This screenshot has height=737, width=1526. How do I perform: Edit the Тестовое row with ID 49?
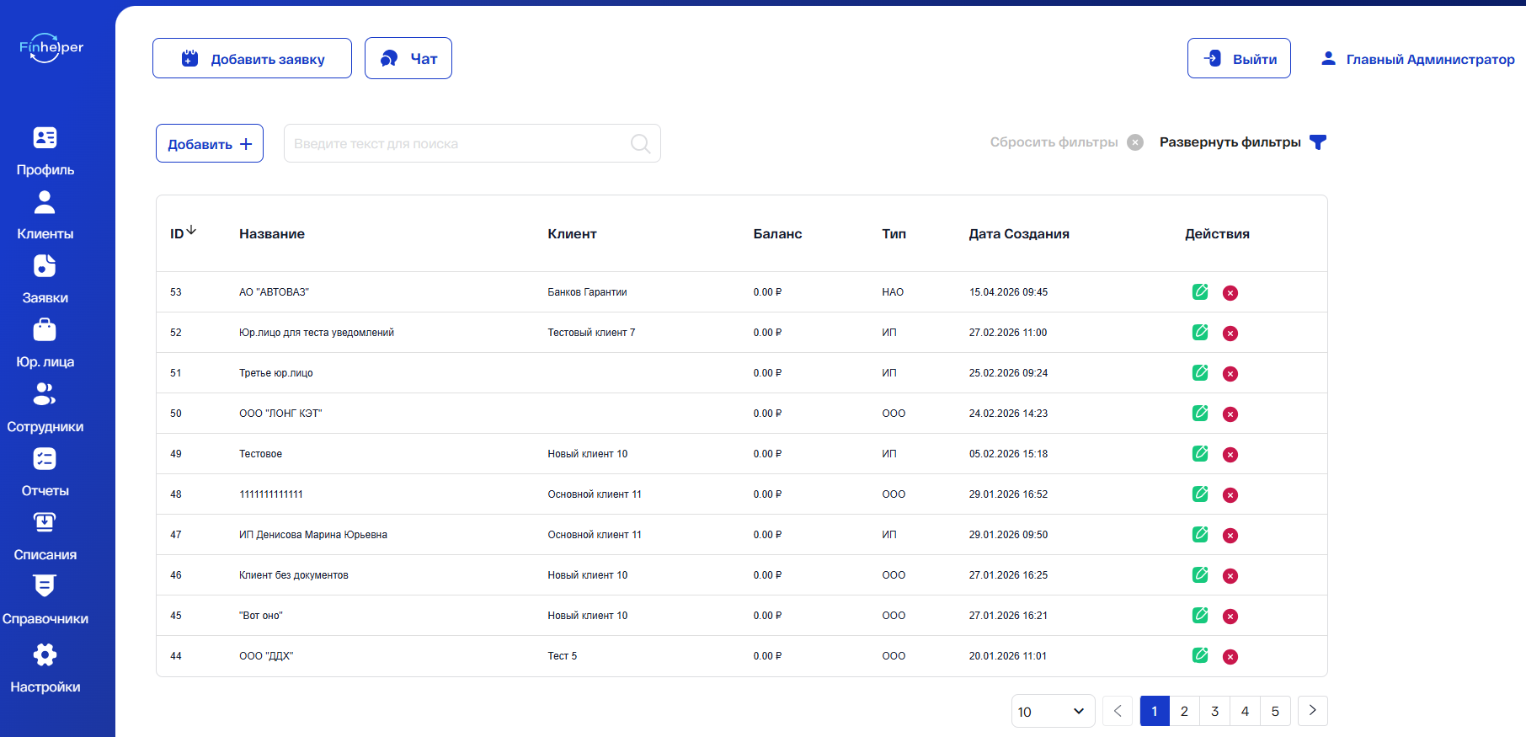pyautogui.click(x=1200, y=453)
